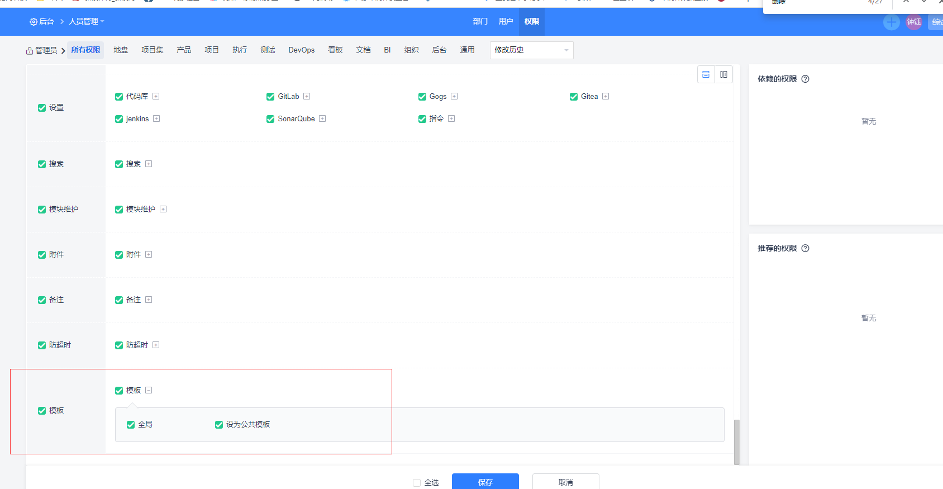Uncheck the jenkins permission checkbox
This screenshot has width=943, height=489.
(119, 119)
